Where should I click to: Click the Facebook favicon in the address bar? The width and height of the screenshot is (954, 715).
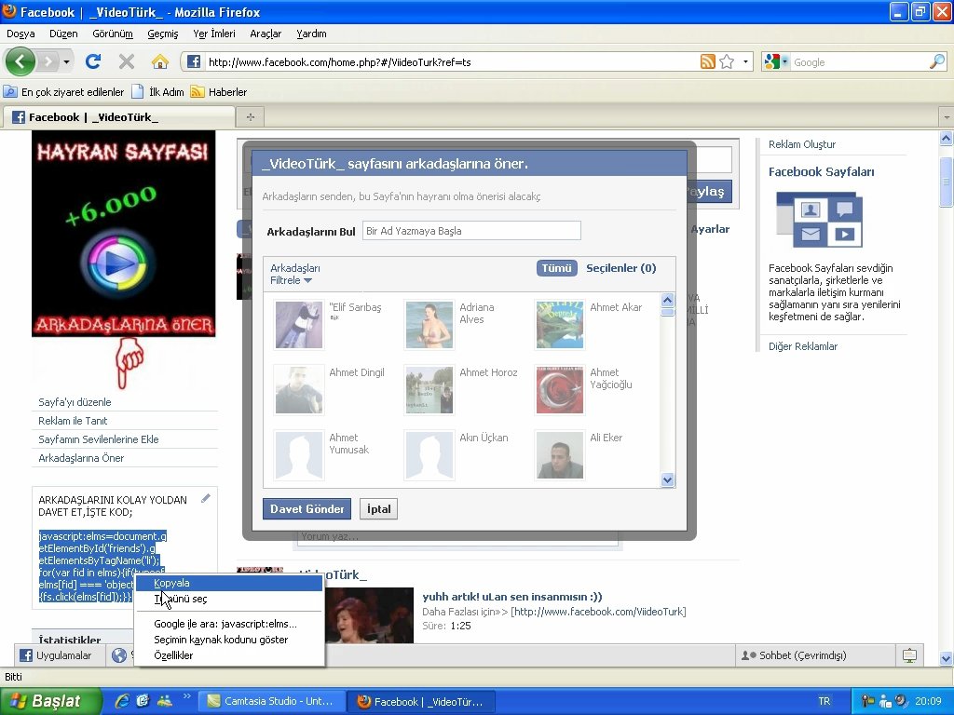tap(194, 61)
